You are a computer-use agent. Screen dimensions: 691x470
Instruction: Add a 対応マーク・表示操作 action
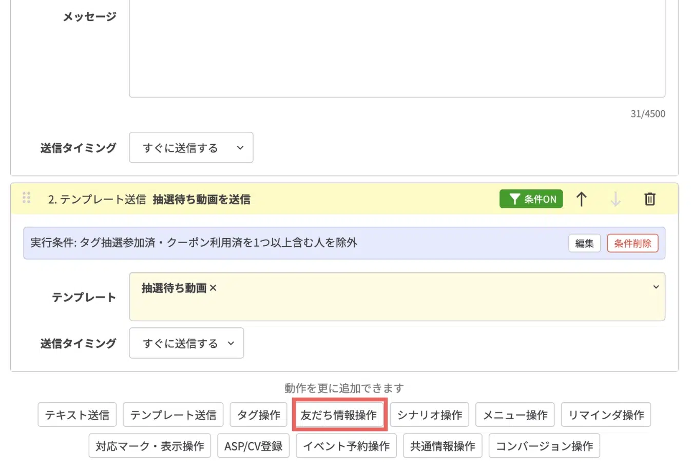(x=150, y=446)
